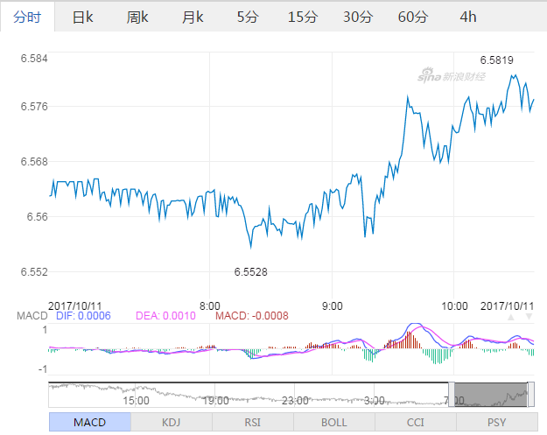Show the KDJ indicator

pyautogui.click(x=172, y=423)
